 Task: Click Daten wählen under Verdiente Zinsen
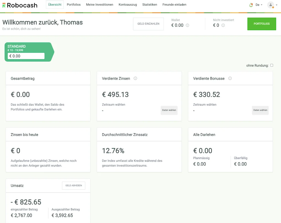(x=169, y=110)
